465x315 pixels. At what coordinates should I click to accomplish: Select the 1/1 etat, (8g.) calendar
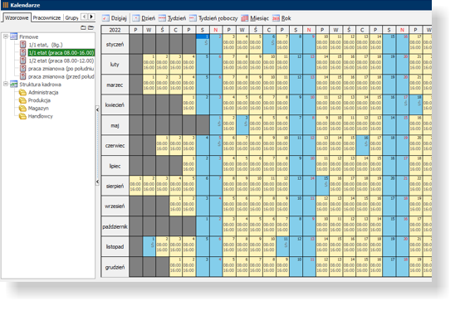[46, 45]
